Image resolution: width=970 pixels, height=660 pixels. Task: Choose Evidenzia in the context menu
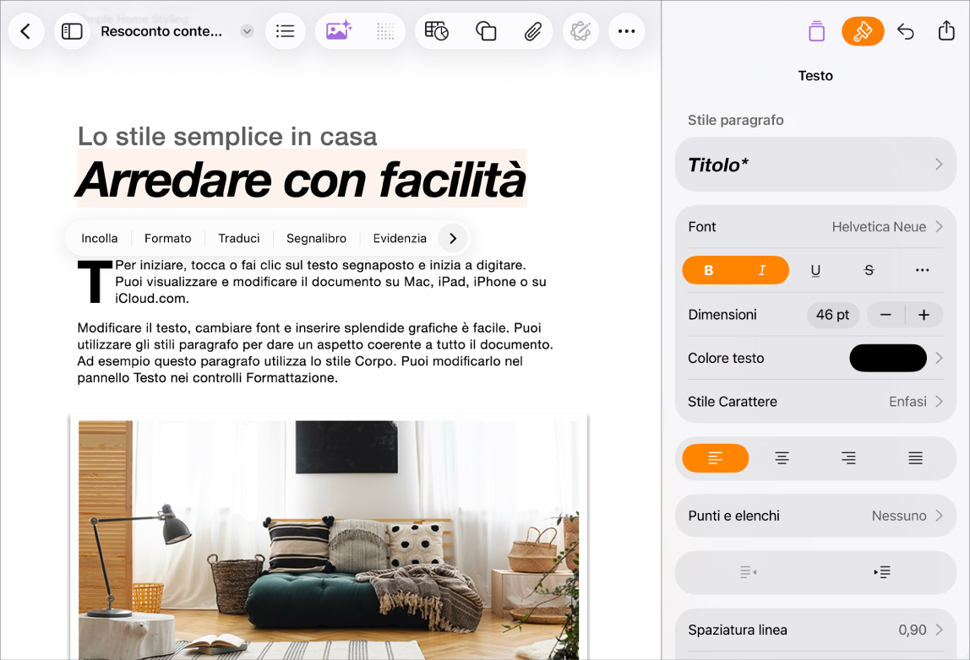[x=400, y=239]
